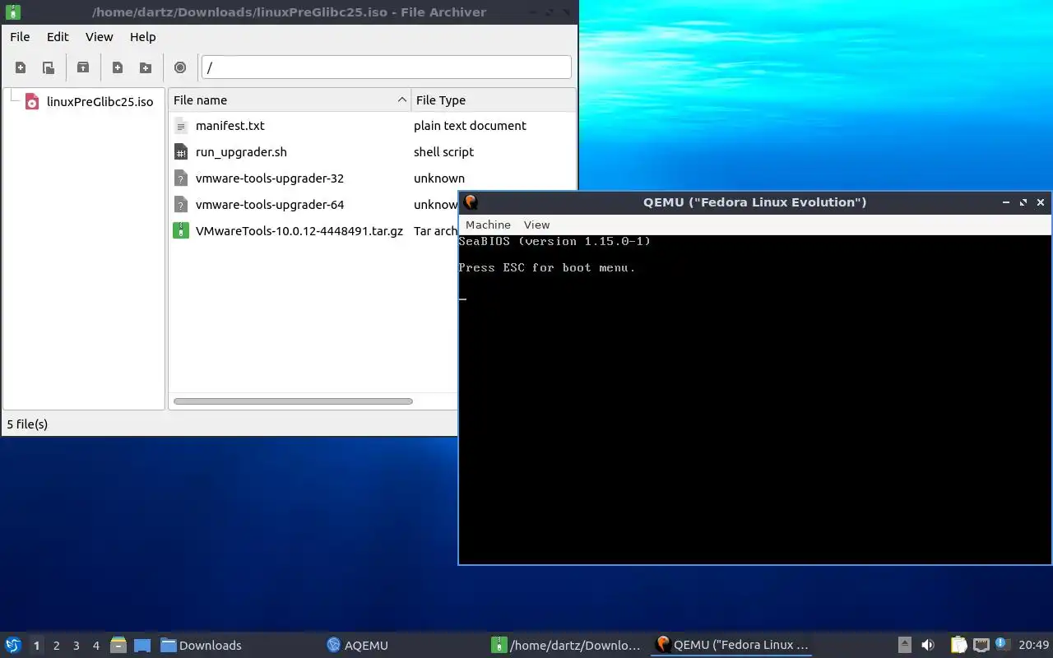The width and height of the screenshot is (1053, 658).
Task: Select VMwareTools-10.0.12-4448491.tar.gz file
Action: (299, 231)
